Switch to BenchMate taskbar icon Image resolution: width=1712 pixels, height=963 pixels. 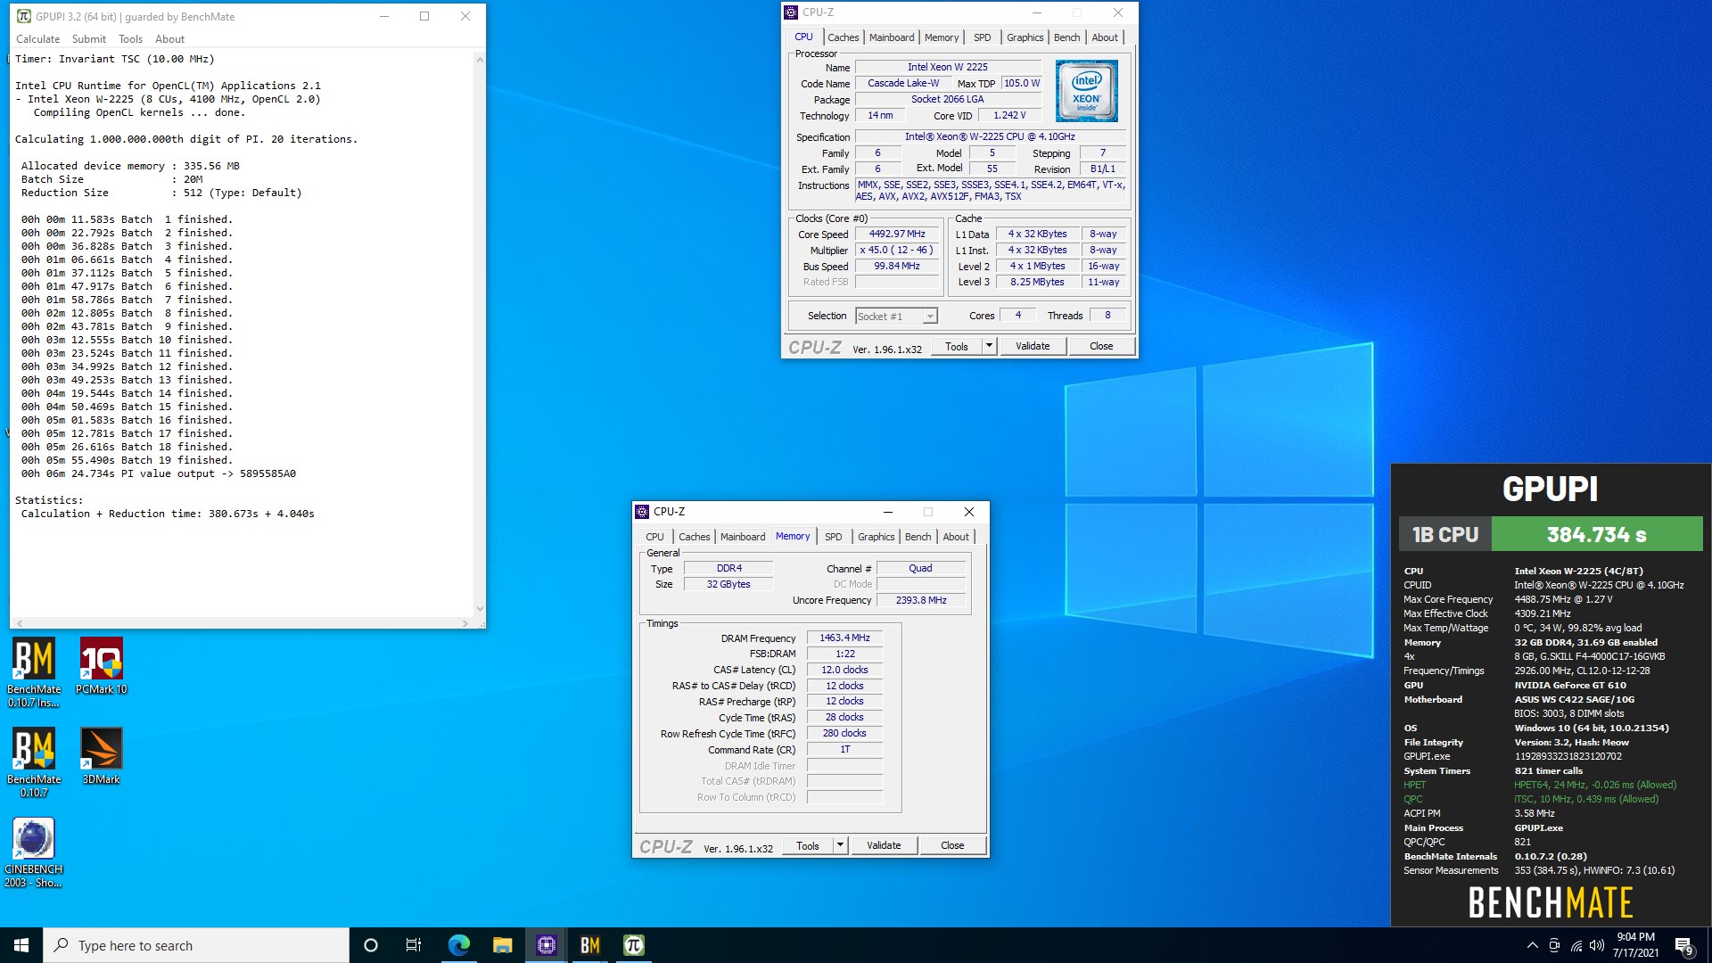(589, 945)
